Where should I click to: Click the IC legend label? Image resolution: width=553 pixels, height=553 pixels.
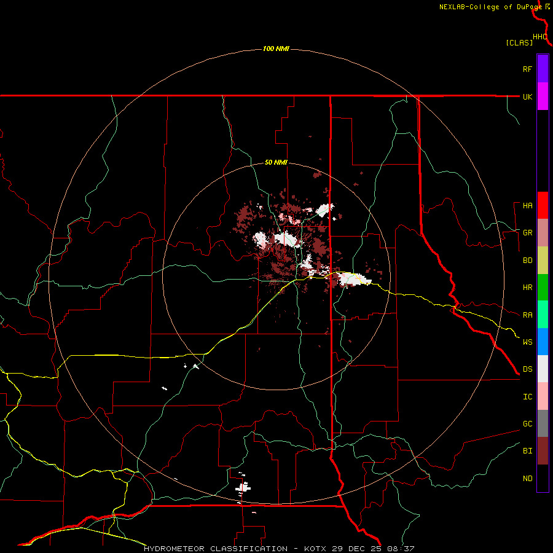[527, 397]
